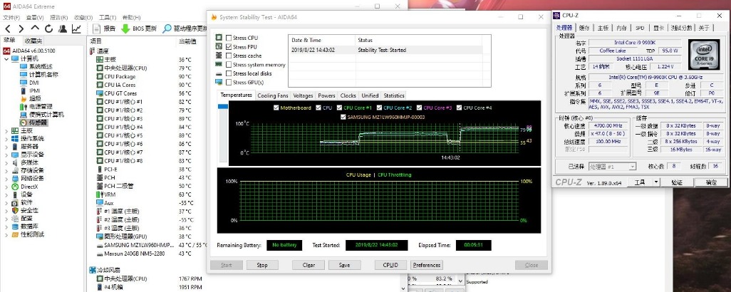Switch to Powers tab
Screen dimensions: 731x292
coord(326,95)
